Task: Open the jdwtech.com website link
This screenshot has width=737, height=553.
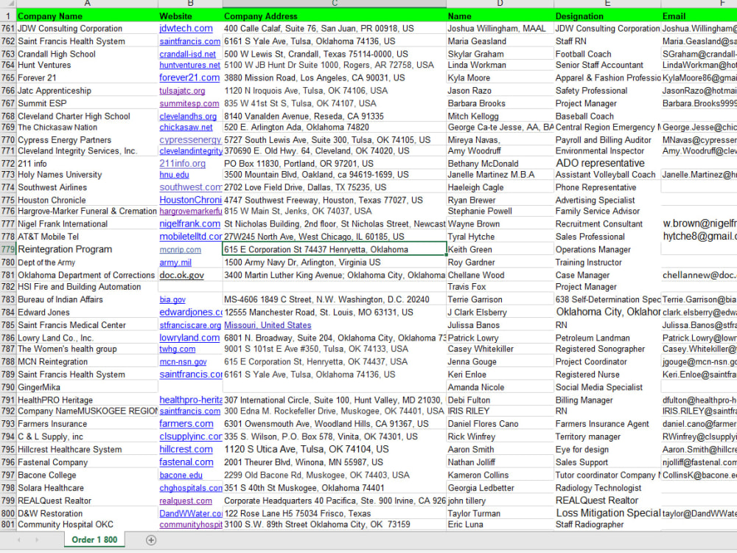Action: (186, 29)
